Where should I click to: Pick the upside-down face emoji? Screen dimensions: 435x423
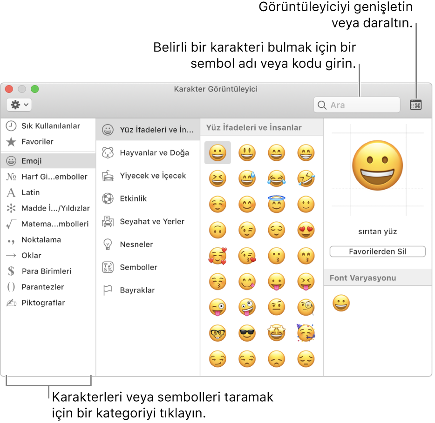[x=217, y=230]
